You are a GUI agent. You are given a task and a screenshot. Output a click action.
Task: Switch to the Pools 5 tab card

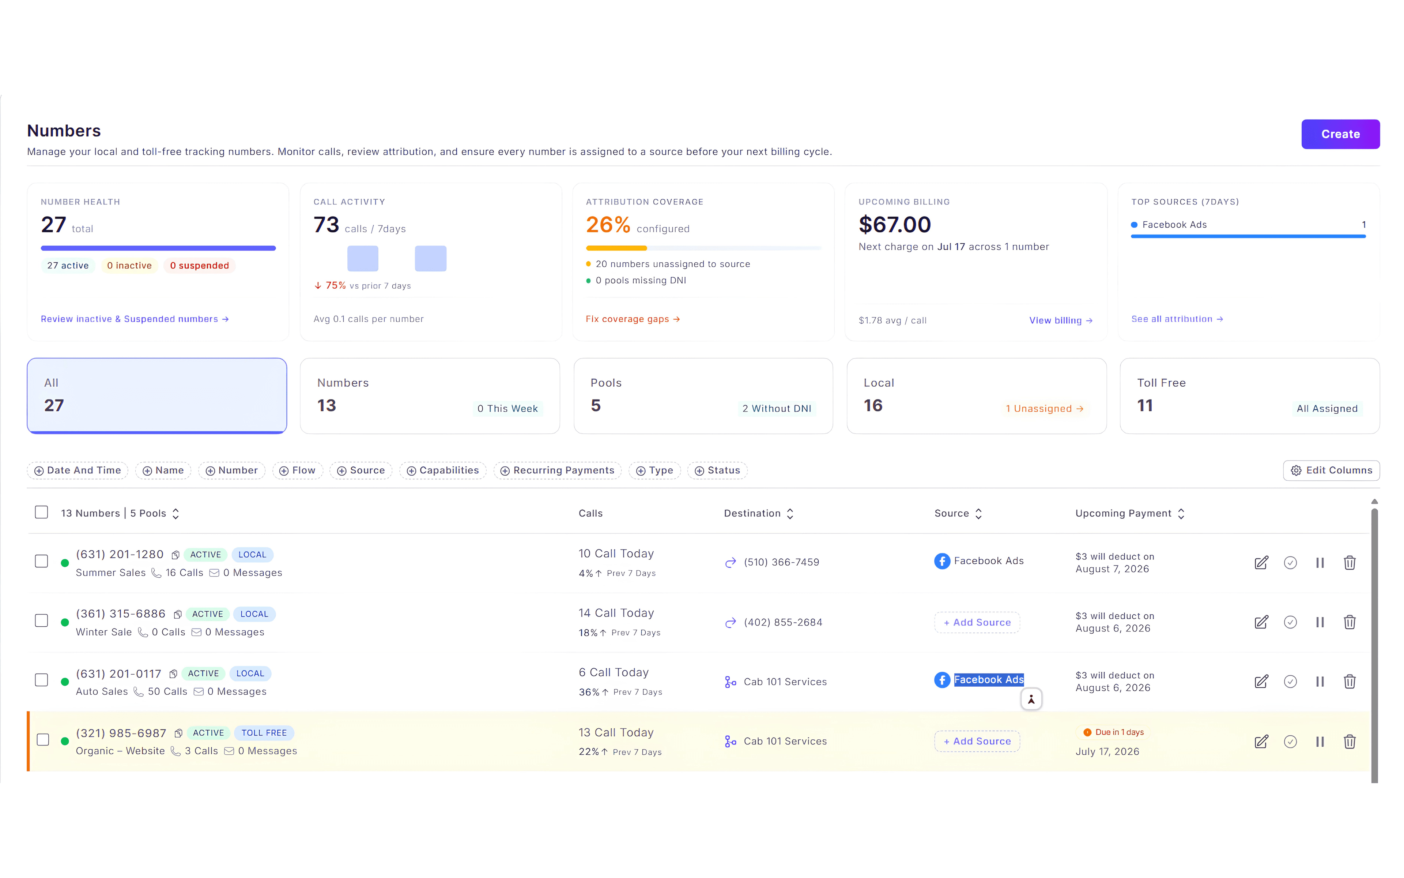coord(703,395)
